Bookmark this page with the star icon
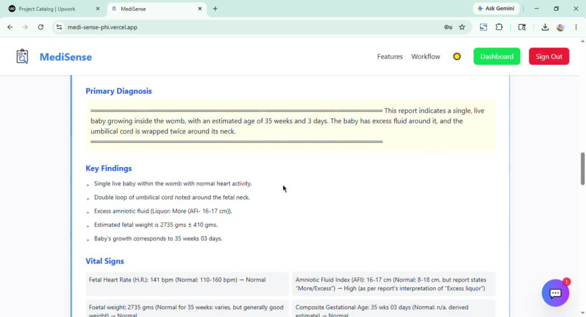Image resolution: width=586 pixels, height=317 pixels. coord(462,27)
